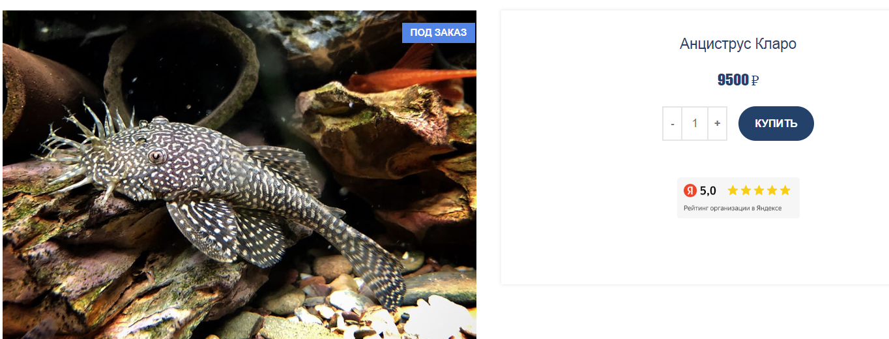Click the Yandex "Я" logo icon

(x=690, y=190)
